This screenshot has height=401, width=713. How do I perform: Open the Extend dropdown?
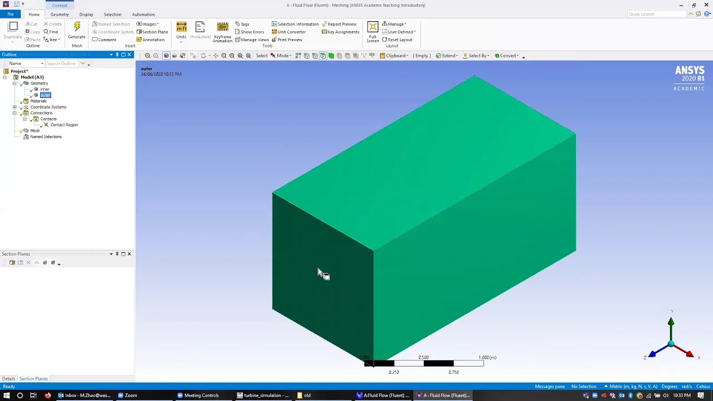tap(447, 56)
